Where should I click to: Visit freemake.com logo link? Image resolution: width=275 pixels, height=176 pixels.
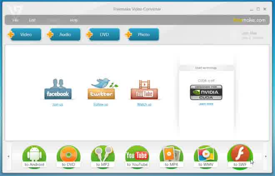[249, 20]
